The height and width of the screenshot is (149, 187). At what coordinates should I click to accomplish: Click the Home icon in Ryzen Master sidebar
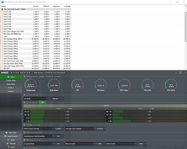pos(8,77)
